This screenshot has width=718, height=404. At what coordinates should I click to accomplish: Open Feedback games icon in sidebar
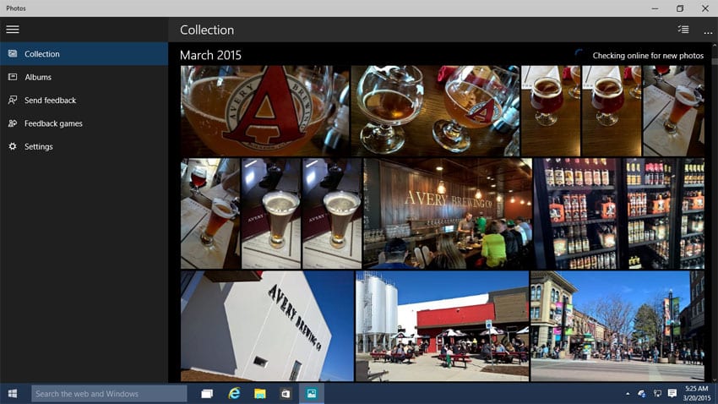(13, 123)
